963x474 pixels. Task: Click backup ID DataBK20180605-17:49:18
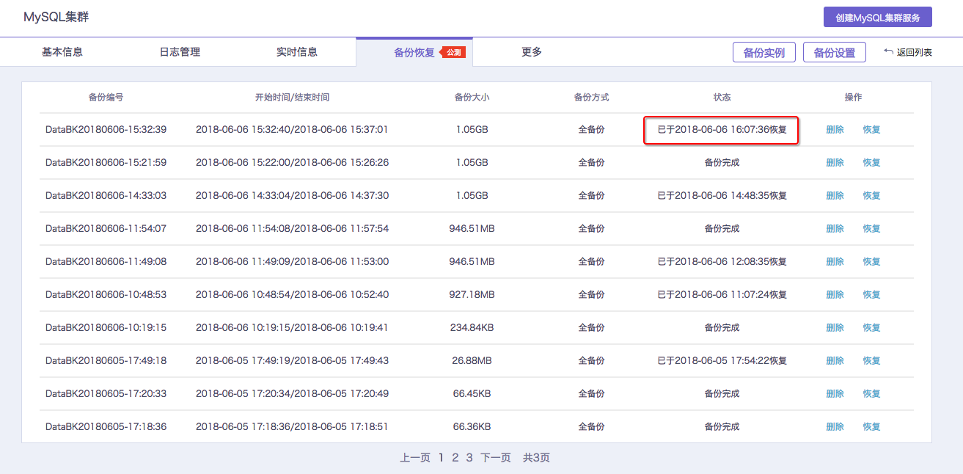[x=106, y=361]
